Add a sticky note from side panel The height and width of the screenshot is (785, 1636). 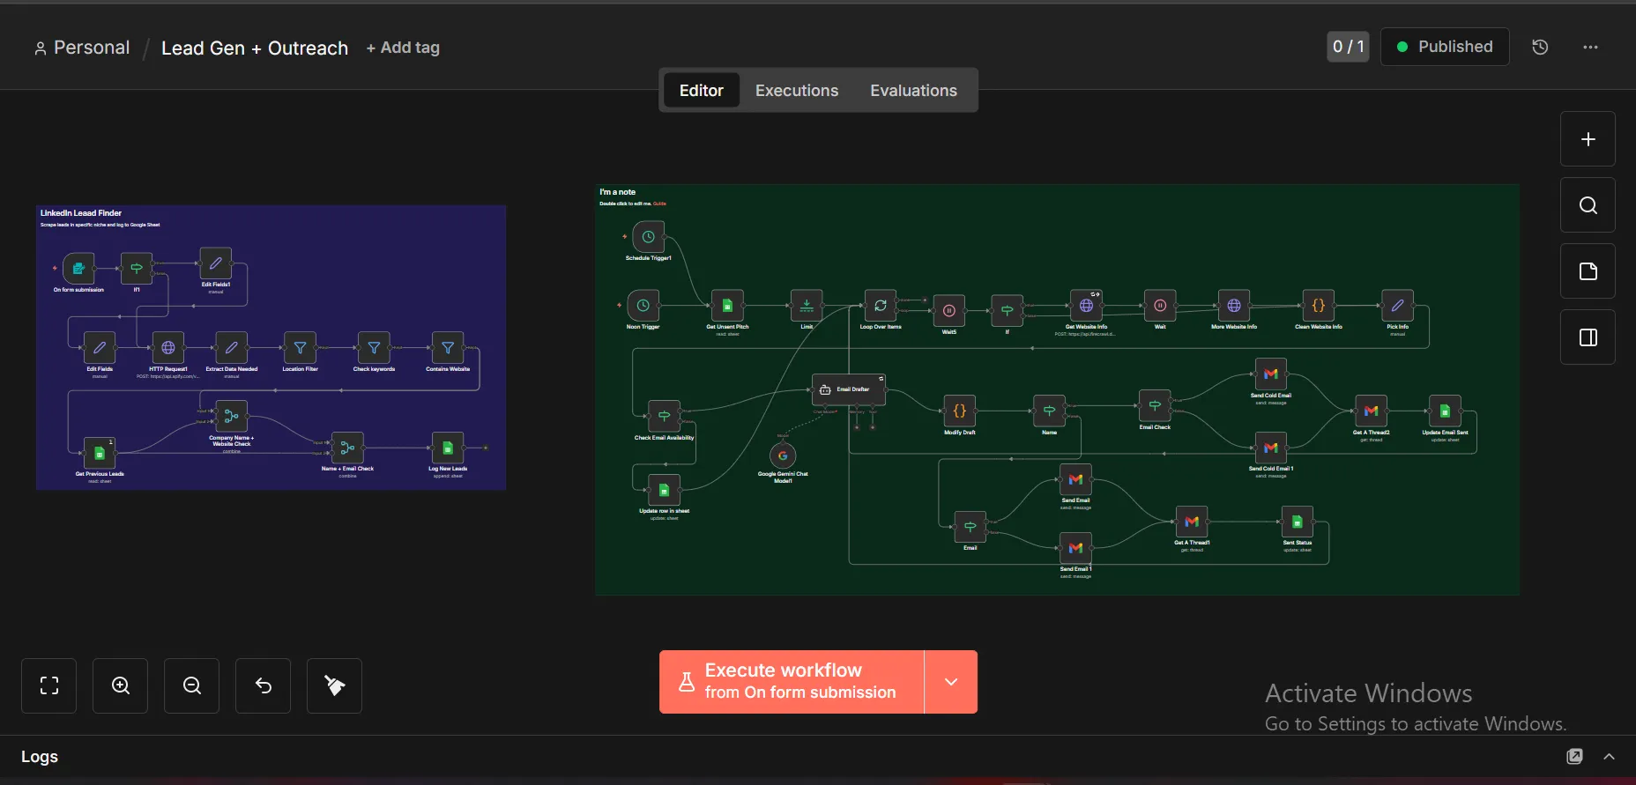(1588, 271)
